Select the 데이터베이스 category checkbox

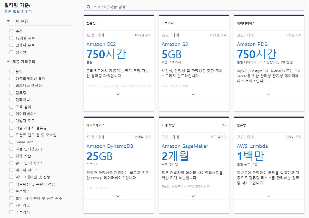coord(11,114)
